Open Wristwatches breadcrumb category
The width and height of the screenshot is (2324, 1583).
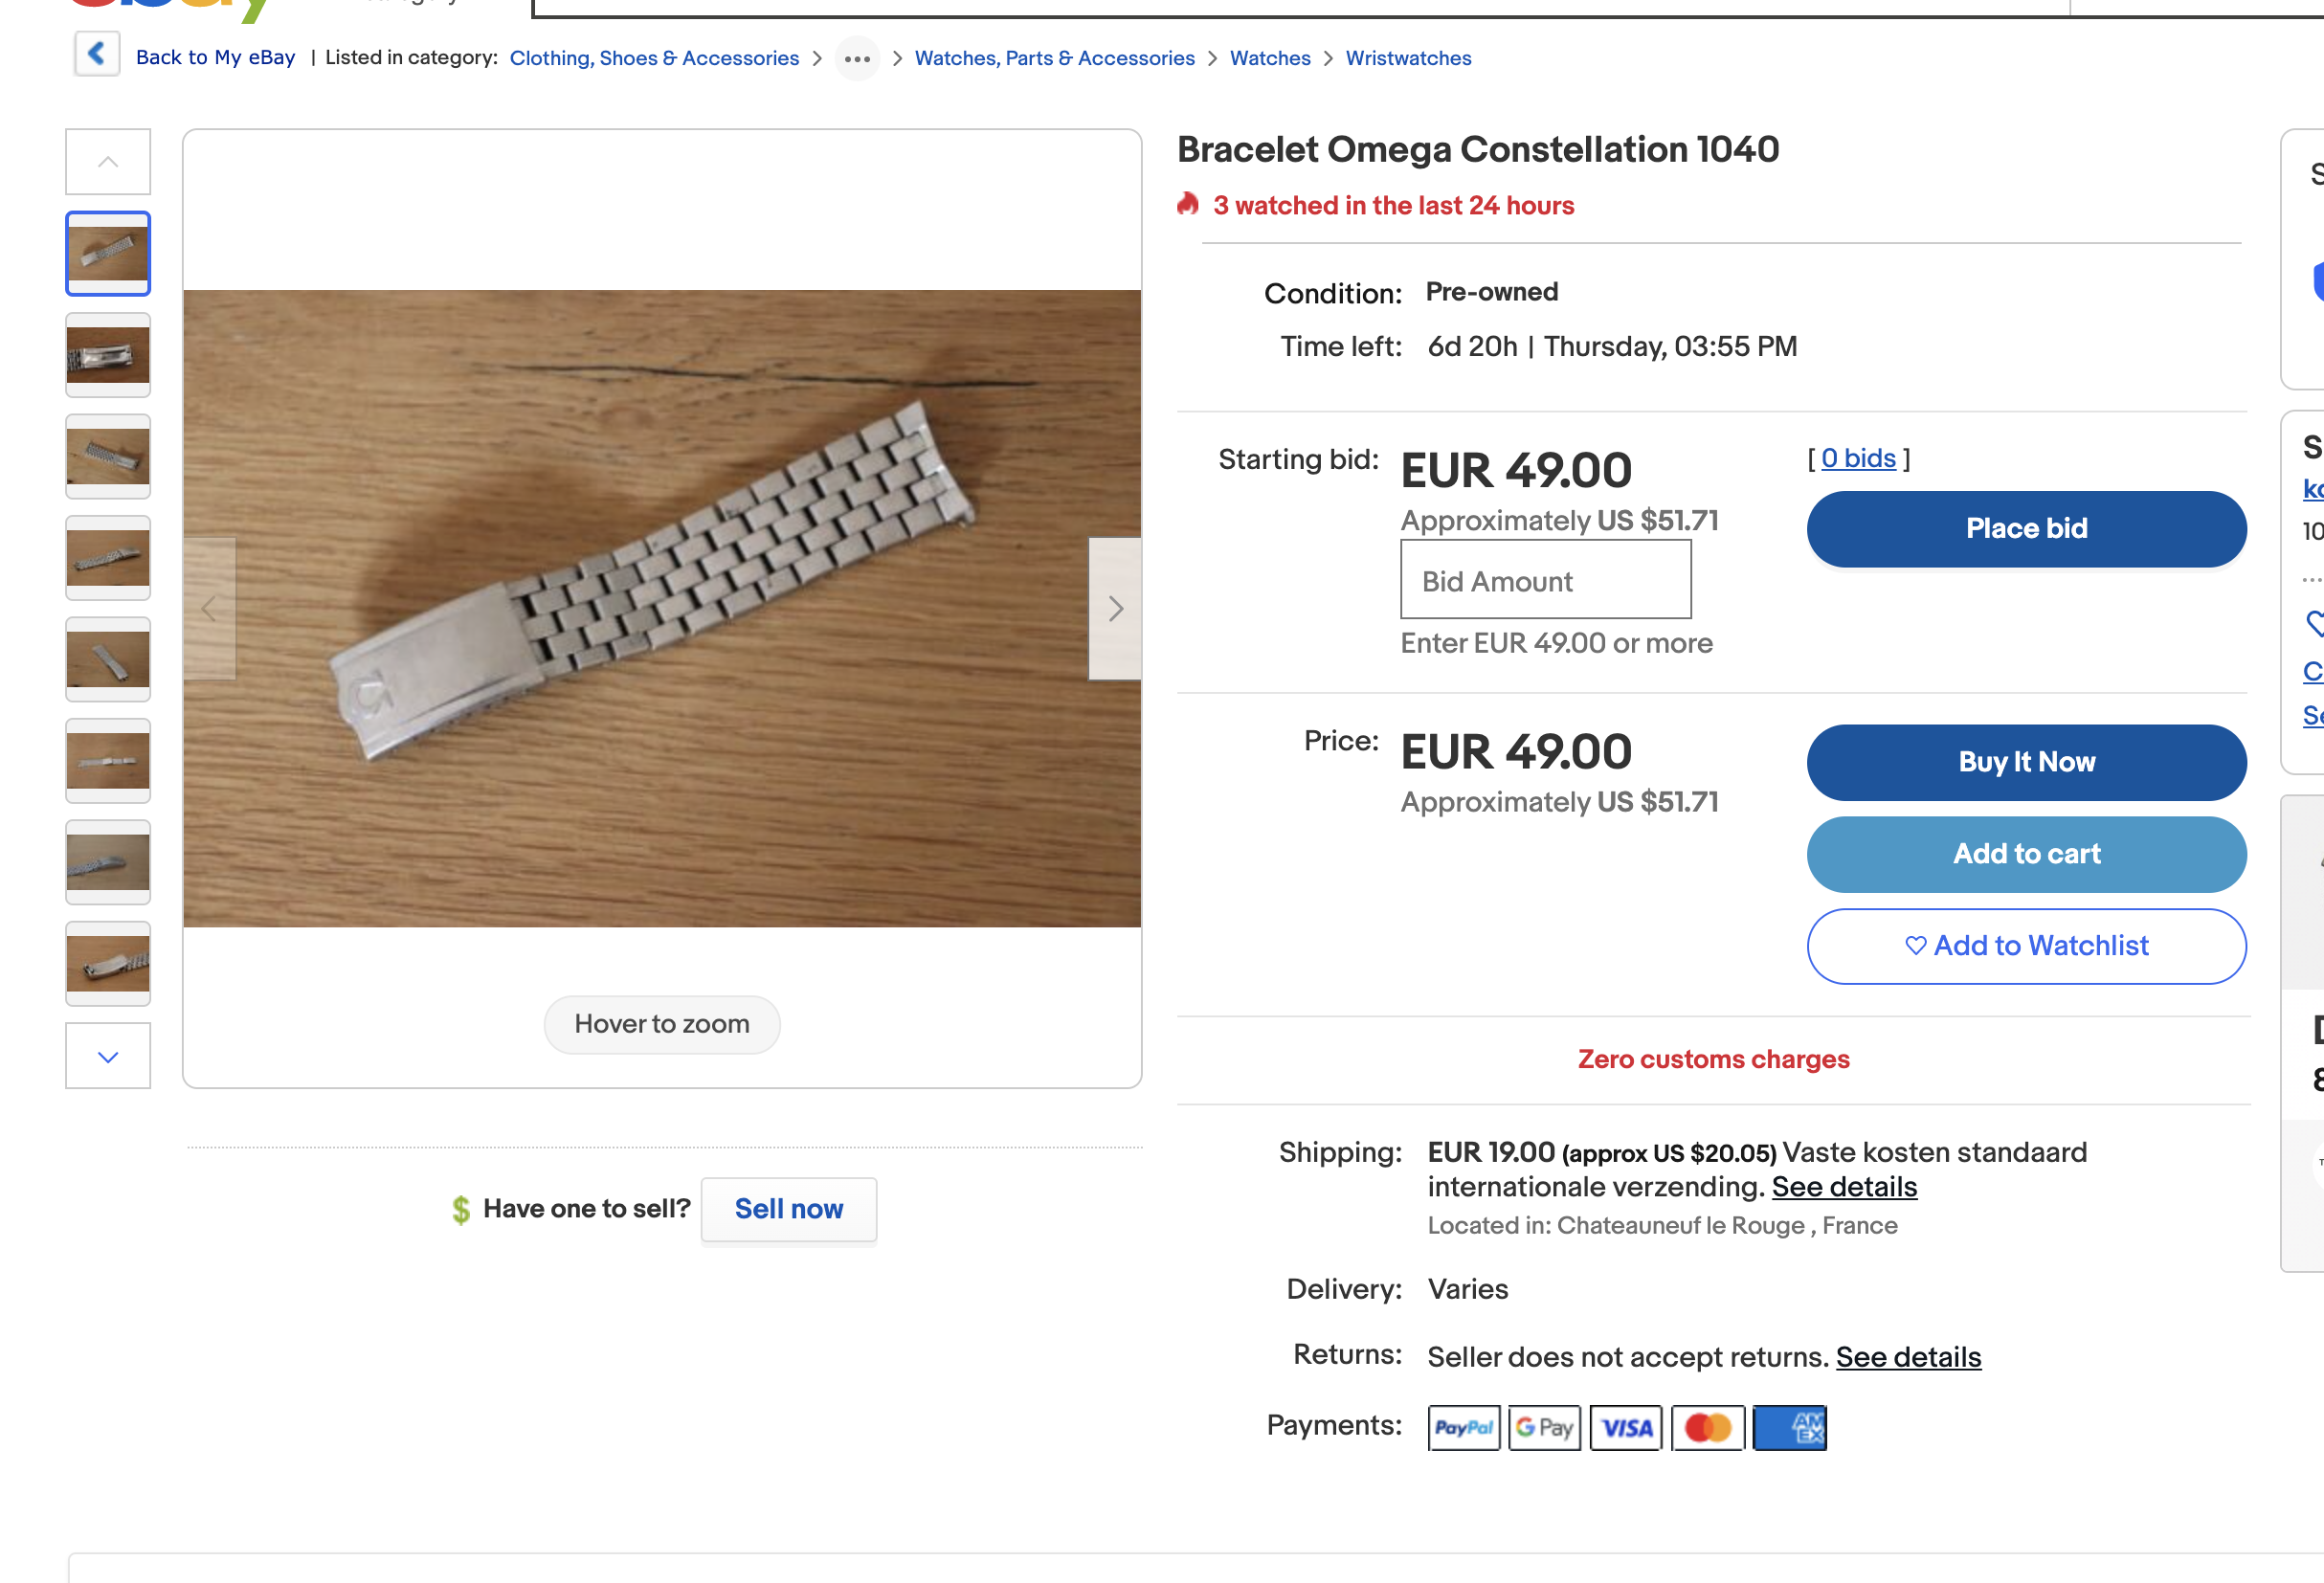[x=1408, y=58]
